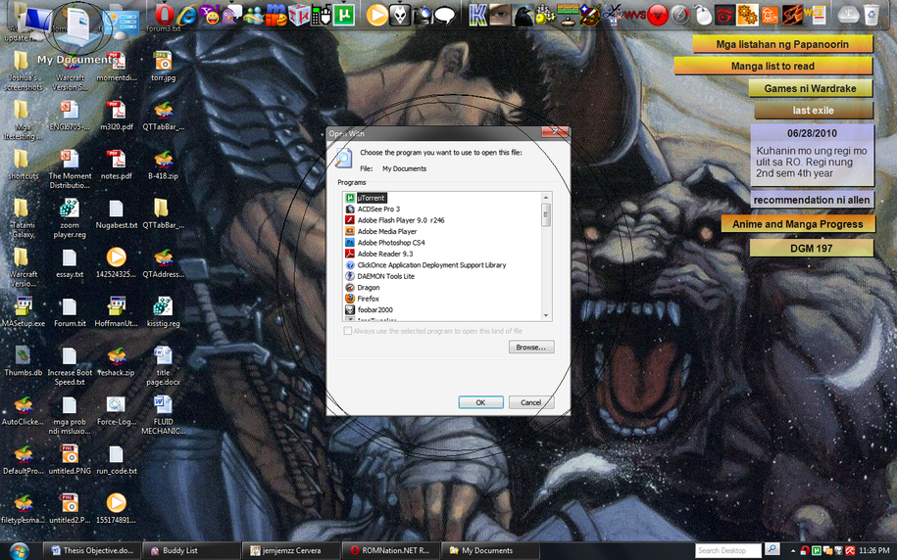Screen dimensions: 897x560
Task: Choose Adobe Photoshop CS4 from list
Action: click(x=391, y=243)
